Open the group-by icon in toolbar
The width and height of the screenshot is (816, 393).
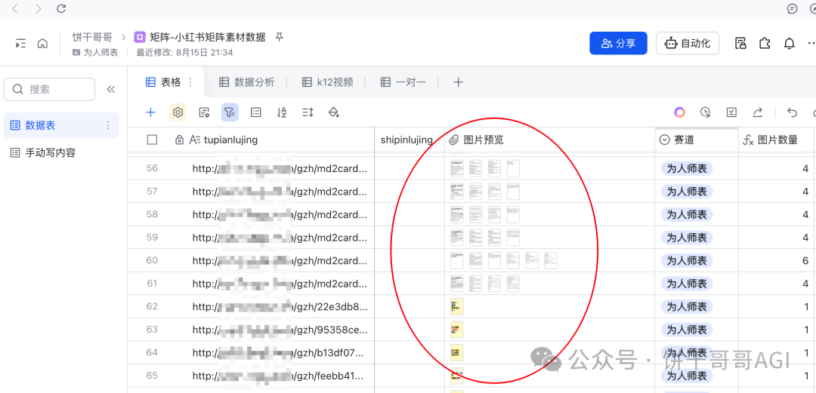click(x=255, y=112)
